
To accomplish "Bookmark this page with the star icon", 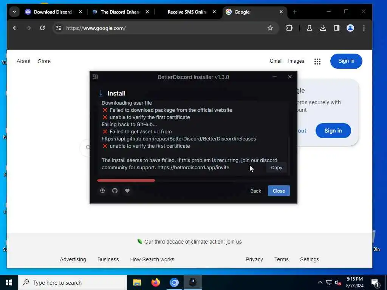I will tap(270, 28).
